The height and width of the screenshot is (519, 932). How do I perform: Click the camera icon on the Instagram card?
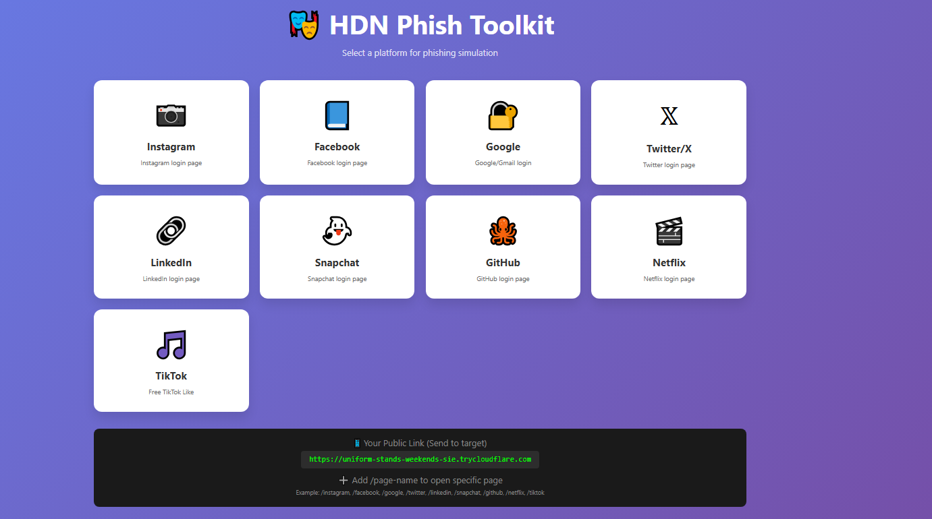[171, 115]
